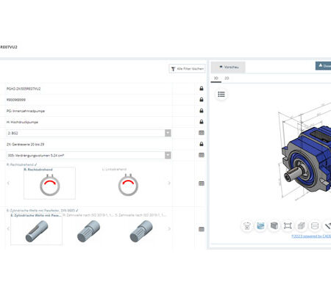Click the fit-to-view frame icon
The width and height of the screenshot is (331, 290).
coord(288,225)
